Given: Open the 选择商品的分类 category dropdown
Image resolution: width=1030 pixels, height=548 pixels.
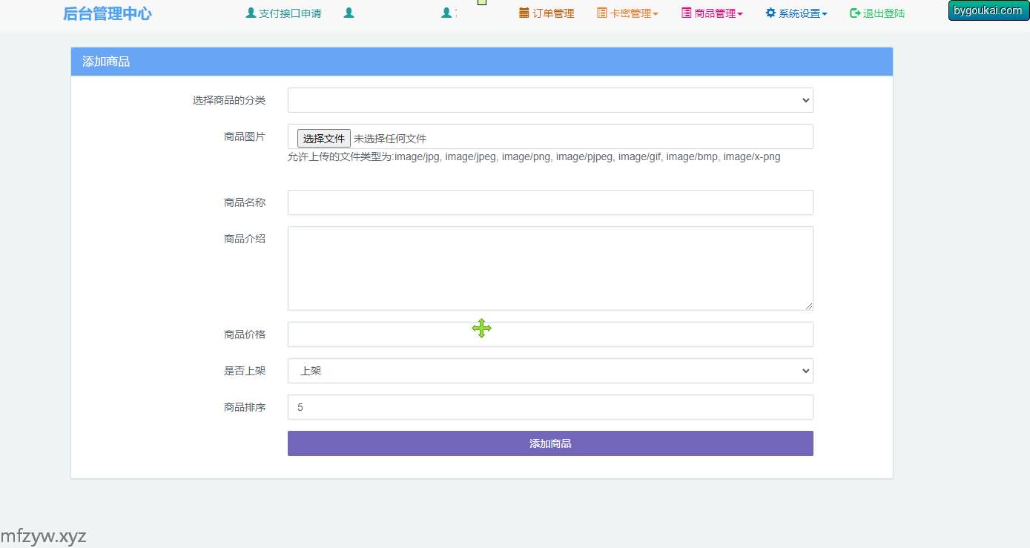Looking at the screenshot, I should click(x=549, y=100).
